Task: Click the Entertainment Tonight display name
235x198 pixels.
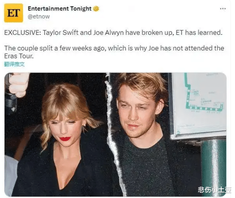Action: point(59,9)
